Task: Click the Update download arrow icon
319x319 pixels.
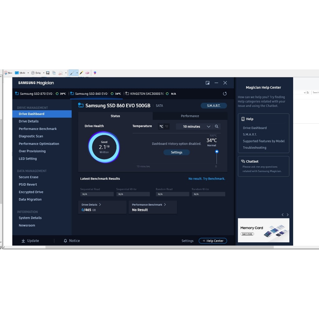Action: tap(23, 241)
